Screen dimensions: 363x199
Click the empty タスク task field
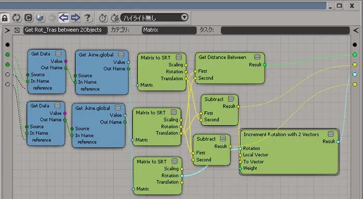pos(285,30)
